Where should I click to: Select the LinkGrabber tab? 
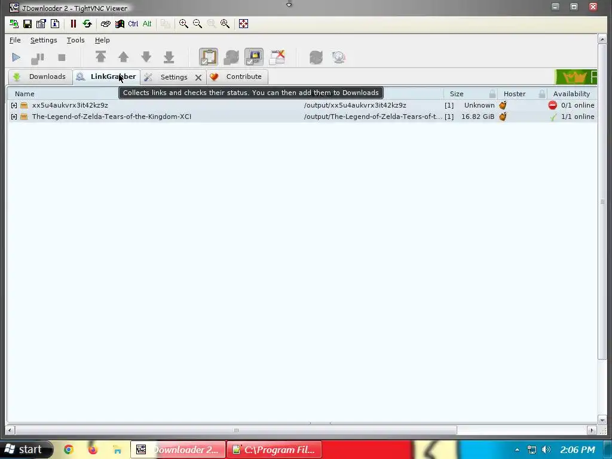[106, 77]
